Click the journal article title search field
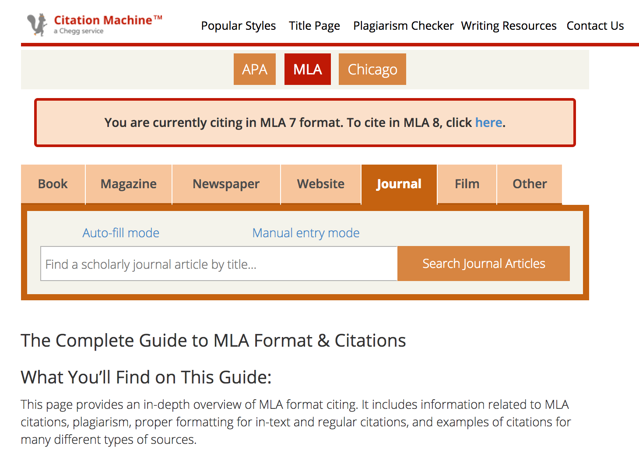Image resolution: width=639 pixels, height=457 pixels. (219, 264)
